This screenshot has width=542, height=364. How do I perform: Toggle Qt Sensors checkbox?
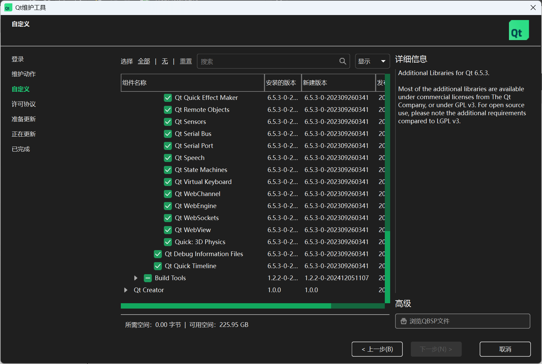(x=168, y=122)
